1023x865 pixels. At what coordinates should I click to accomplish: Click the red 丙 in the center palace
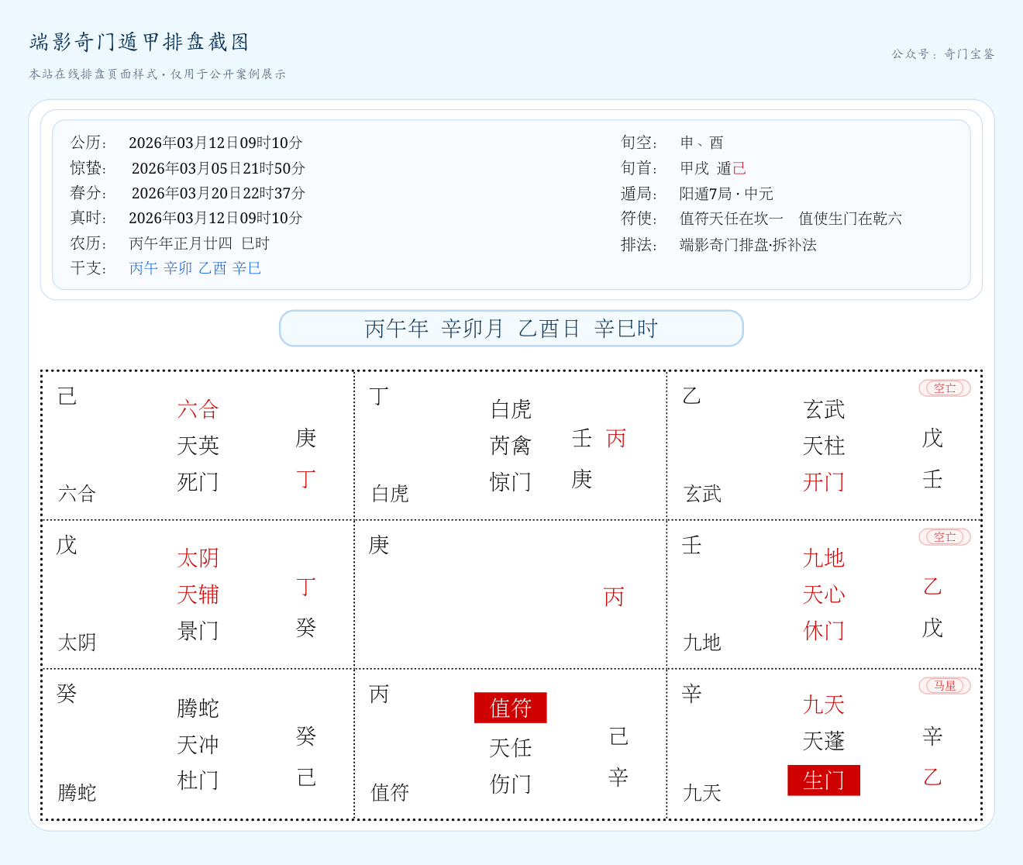614,597
